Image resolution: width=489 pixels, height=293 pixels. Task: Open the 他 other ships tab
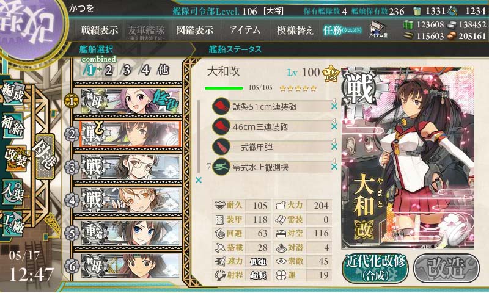pos(163,70)
